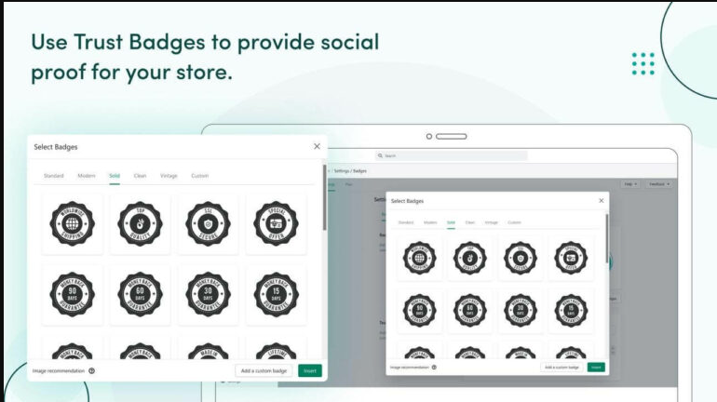Choose 15 Days Money Back badge, enlarged dialog

(x=277, y=295)
